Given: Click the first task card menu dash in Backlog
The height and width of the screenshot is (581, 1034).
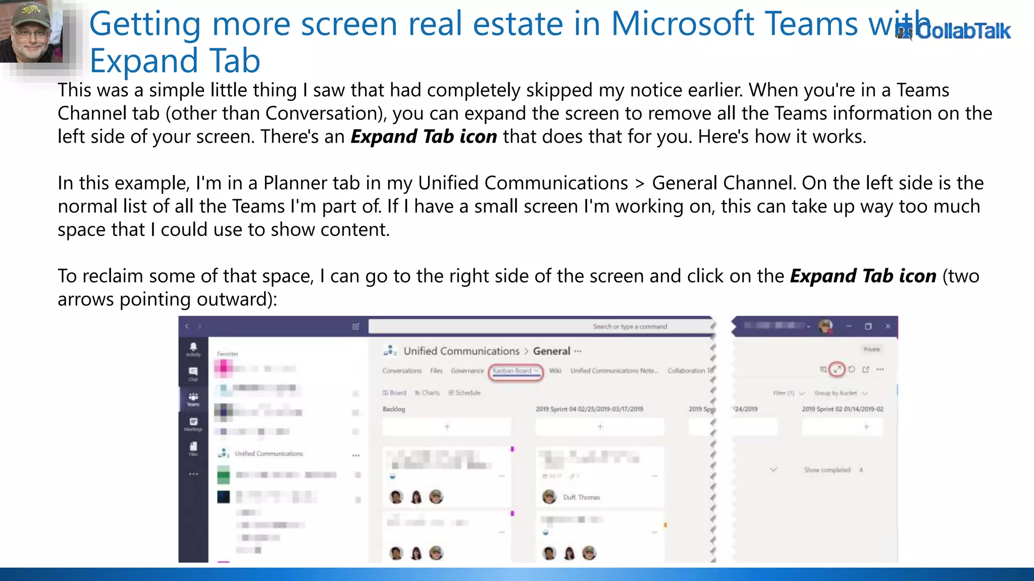Looking at the screenshot, I should pos(501,476).
